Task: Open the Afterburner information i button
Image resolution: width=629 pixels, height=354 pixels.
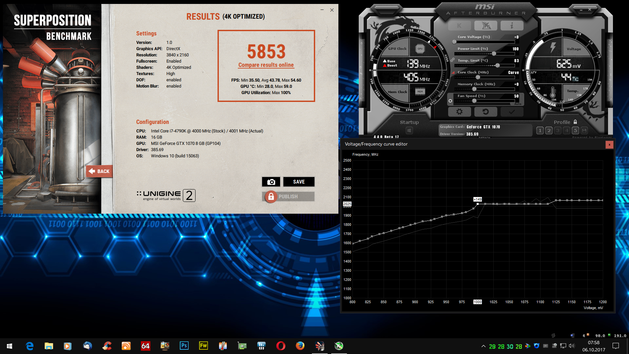Action: pyautogui.click(x=512, y=26)
